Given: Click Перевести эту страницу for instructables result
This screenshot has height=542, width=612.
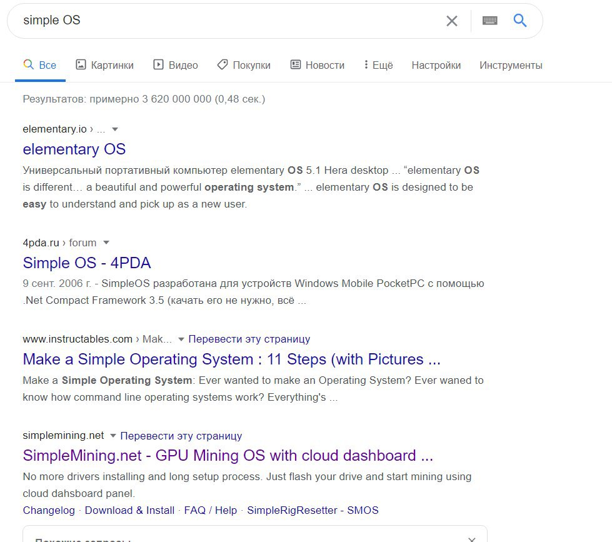Looking at the screenshot, I should 249,339.
